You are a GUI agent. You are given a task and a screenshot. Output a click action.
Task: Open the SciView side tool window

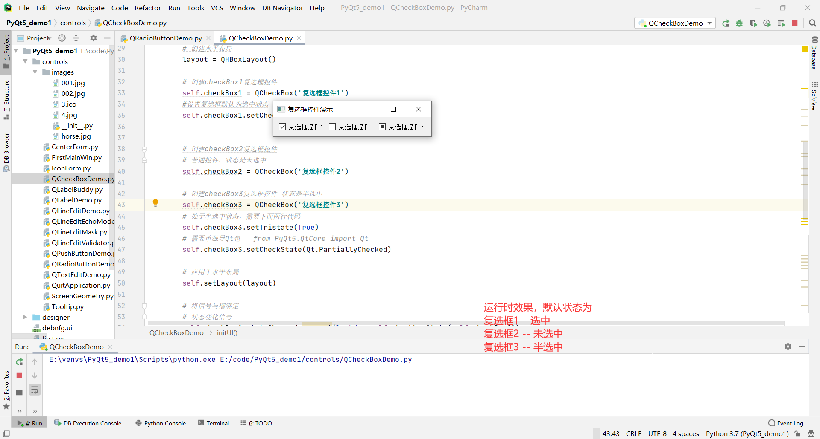pyautogui.click(x=814, y=96)
